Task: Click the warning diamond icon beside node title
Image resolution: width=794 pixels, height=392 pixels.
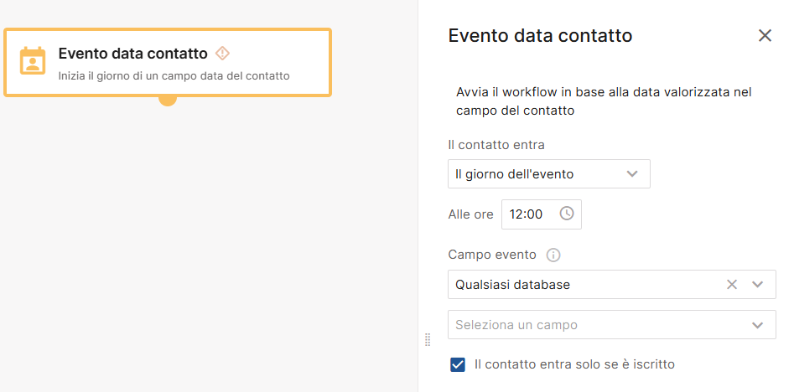Action: [222, 54]
